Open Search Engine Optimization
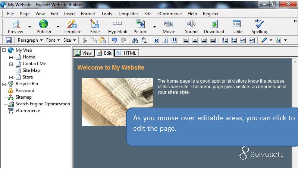 [43, 104]
